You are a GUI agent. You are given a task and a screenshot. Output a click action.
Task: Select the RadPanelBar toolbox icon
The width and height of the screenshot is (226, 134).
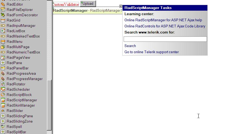3,68
